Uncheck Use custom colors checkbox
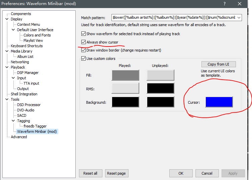Screen dimensions: 252x180 coord(83,59)
